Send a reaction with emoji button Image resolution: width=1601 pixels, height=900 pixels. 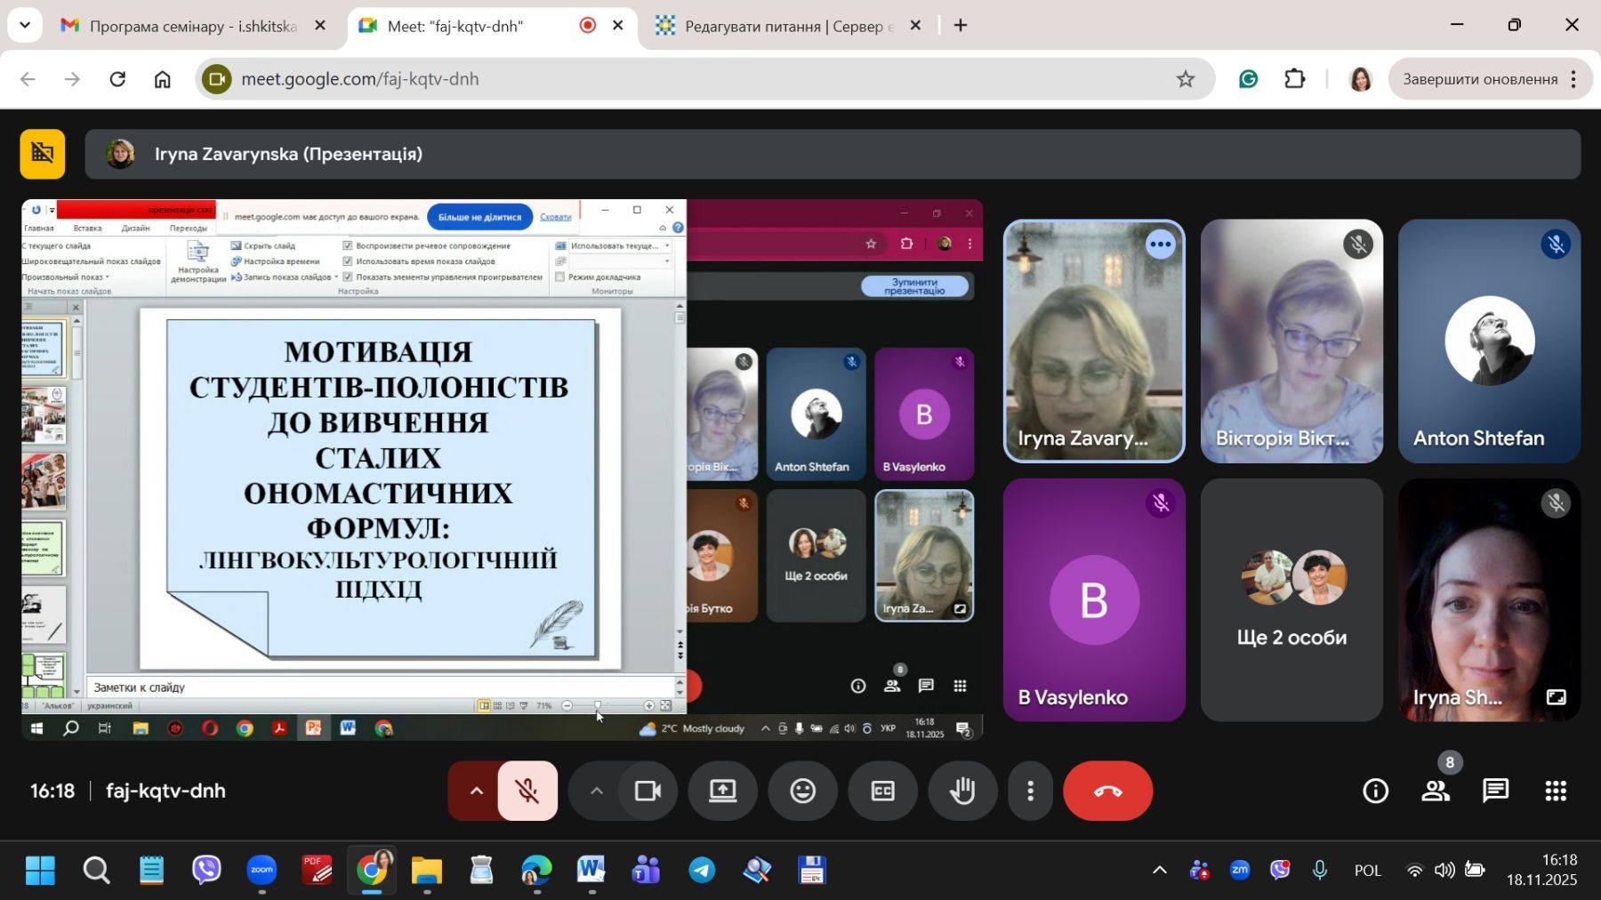802,791
